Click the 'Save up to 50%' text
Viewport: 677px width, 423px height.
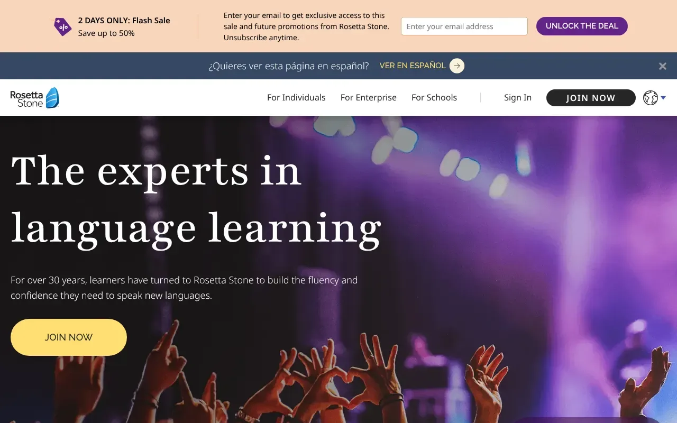tap(106, 33)
